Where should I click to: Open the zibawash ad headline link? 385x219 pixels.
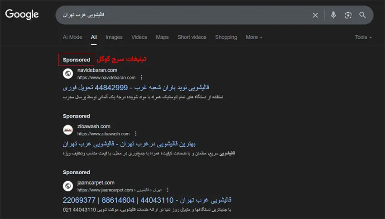tap(129, 144)
